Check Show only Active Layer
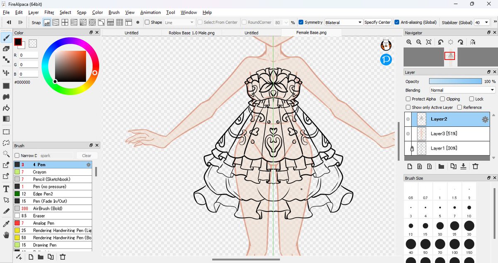 click(408, 107)
